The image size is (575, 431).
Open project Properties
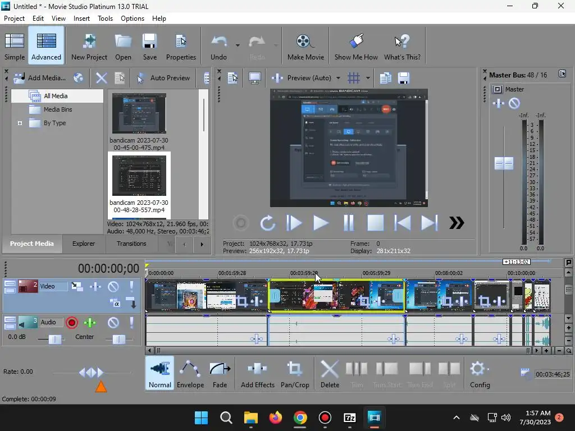tap(181, 47)
